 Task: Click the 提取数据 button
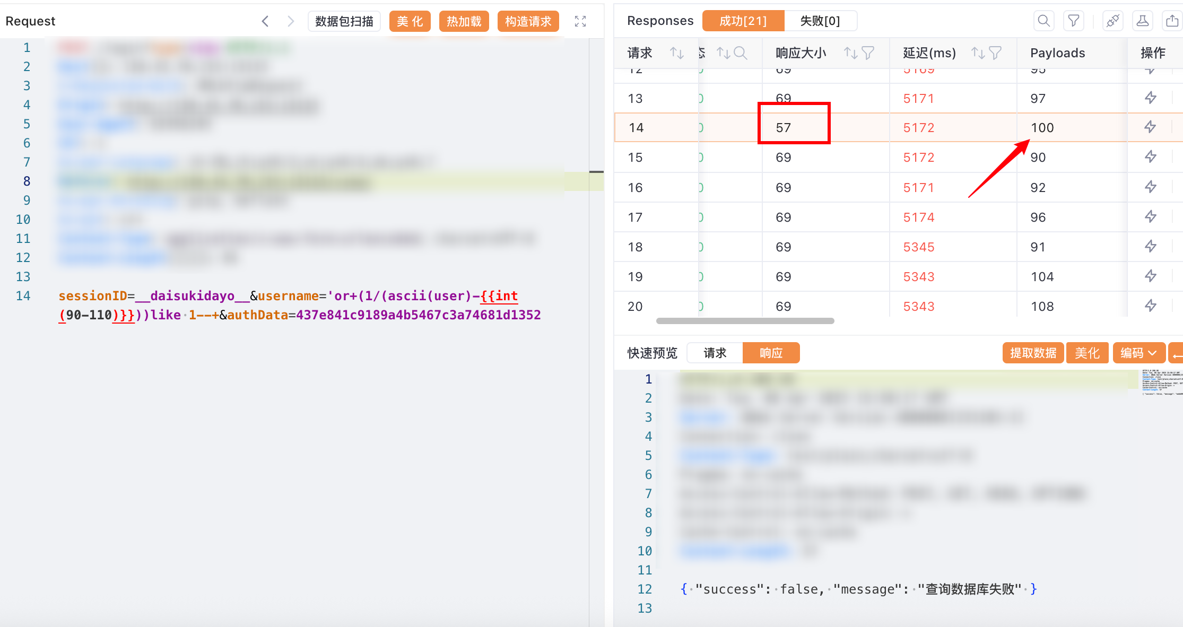tap(1032, 353)
